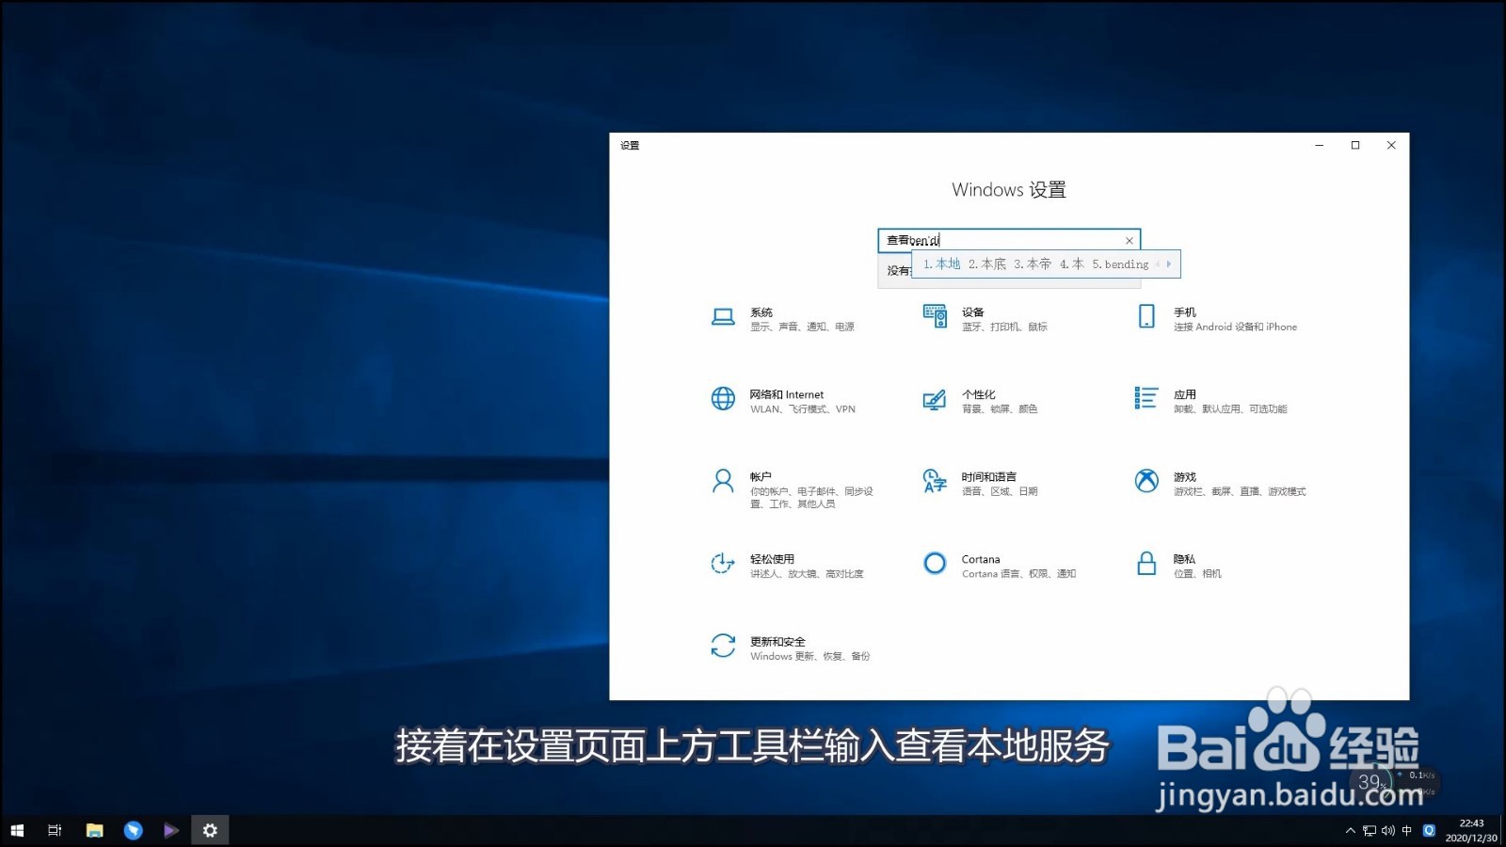Open 设备 settings with the keyboard icon
1506x847 pixels.
(x=935, y=317)
